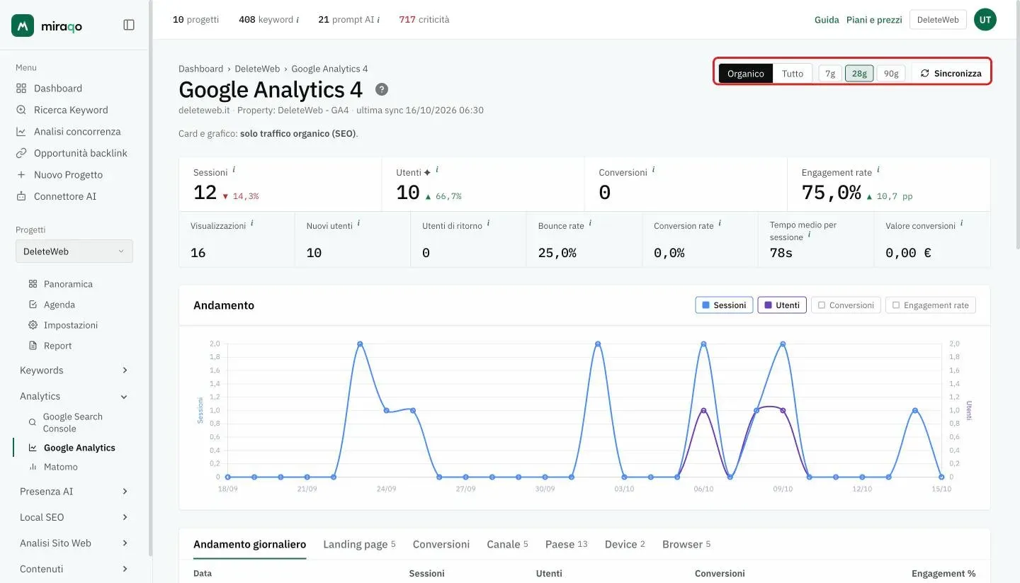
Task: Select the Organico traffic toggle
Action: click(746, 74)
